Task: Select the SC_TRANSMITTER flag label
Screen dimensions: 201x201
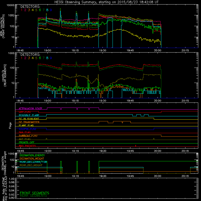Action: pyautogui.click(x=29, y=122)
